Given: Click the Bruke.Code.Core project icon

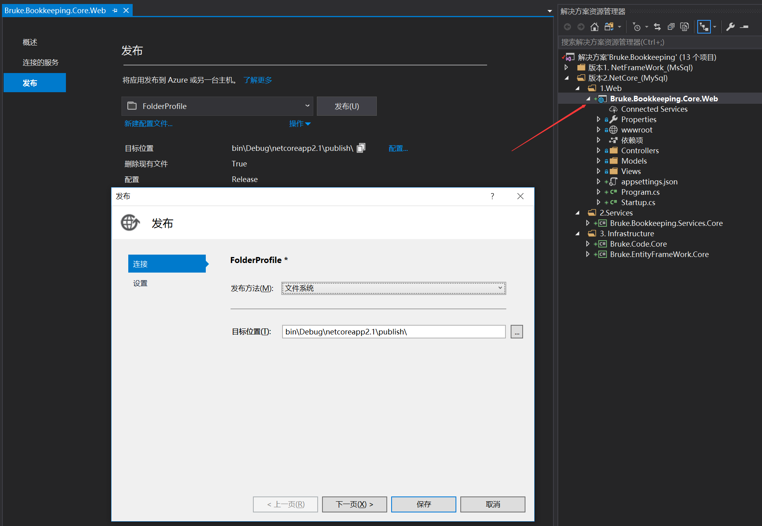Looking at the screenshot, I should pos(602,244).
